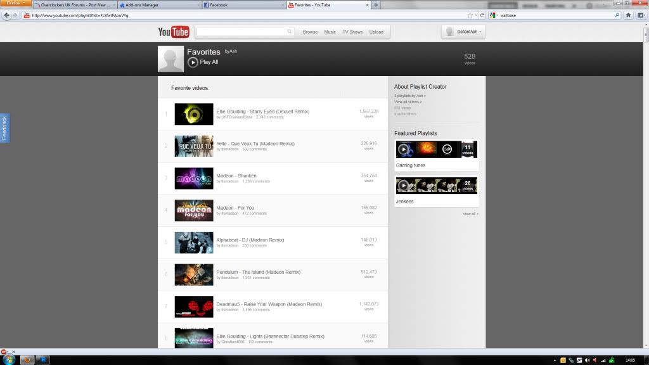
Task: Open the Feedback side tab
Action: click(4, 128)
